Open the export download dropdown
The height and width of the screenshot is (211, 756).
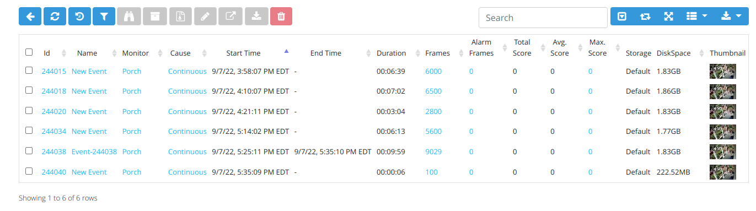tap(731, 17)
